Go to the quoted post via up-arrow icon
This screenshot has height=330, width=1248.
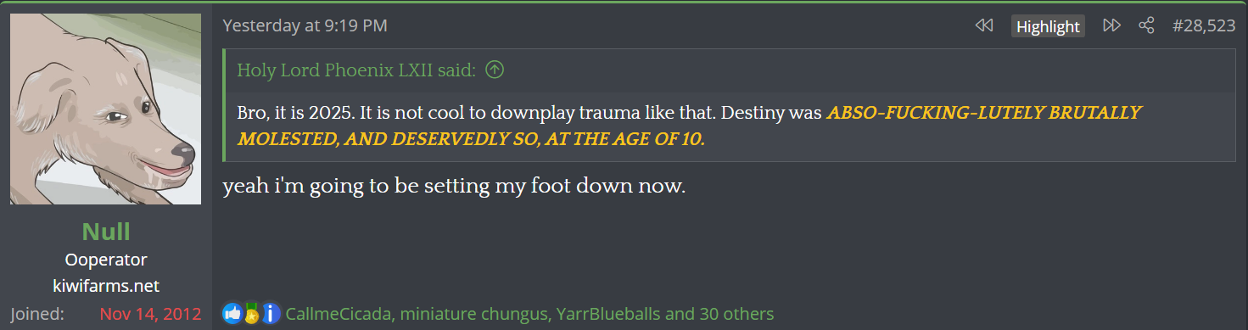click(x=495, y=70)
